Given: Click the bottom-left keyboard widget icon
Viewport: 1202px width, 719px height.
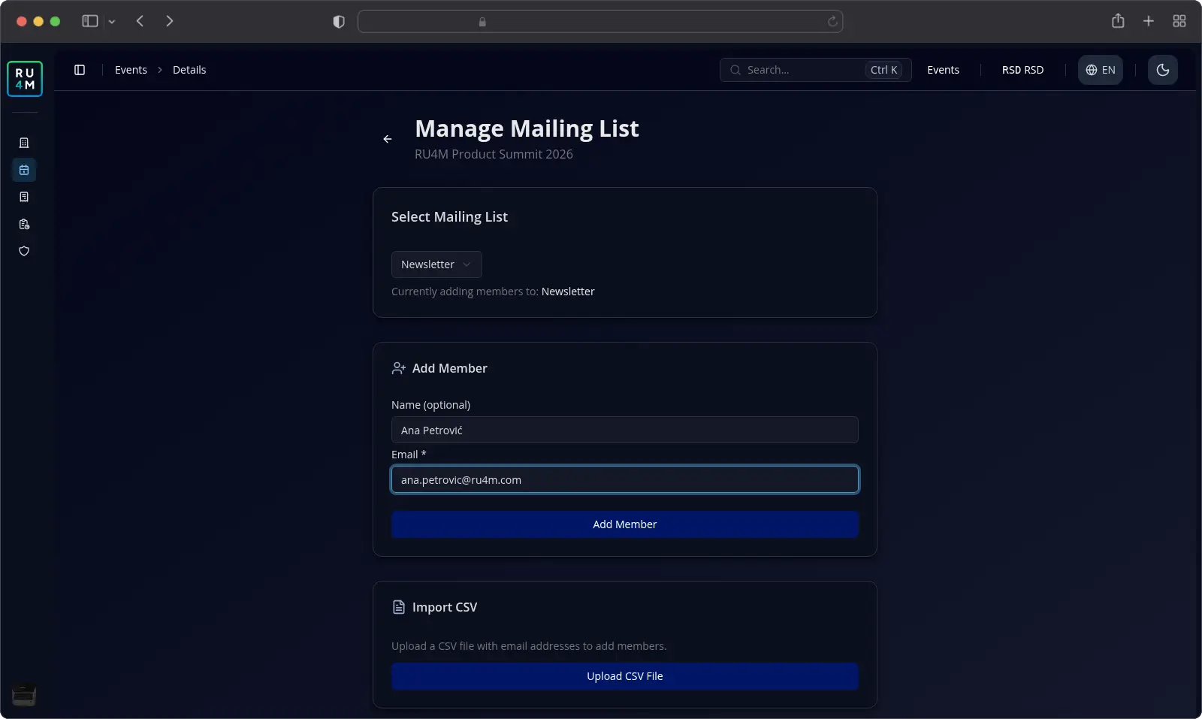Looking at the screenshot, I should tap(24, 696).
